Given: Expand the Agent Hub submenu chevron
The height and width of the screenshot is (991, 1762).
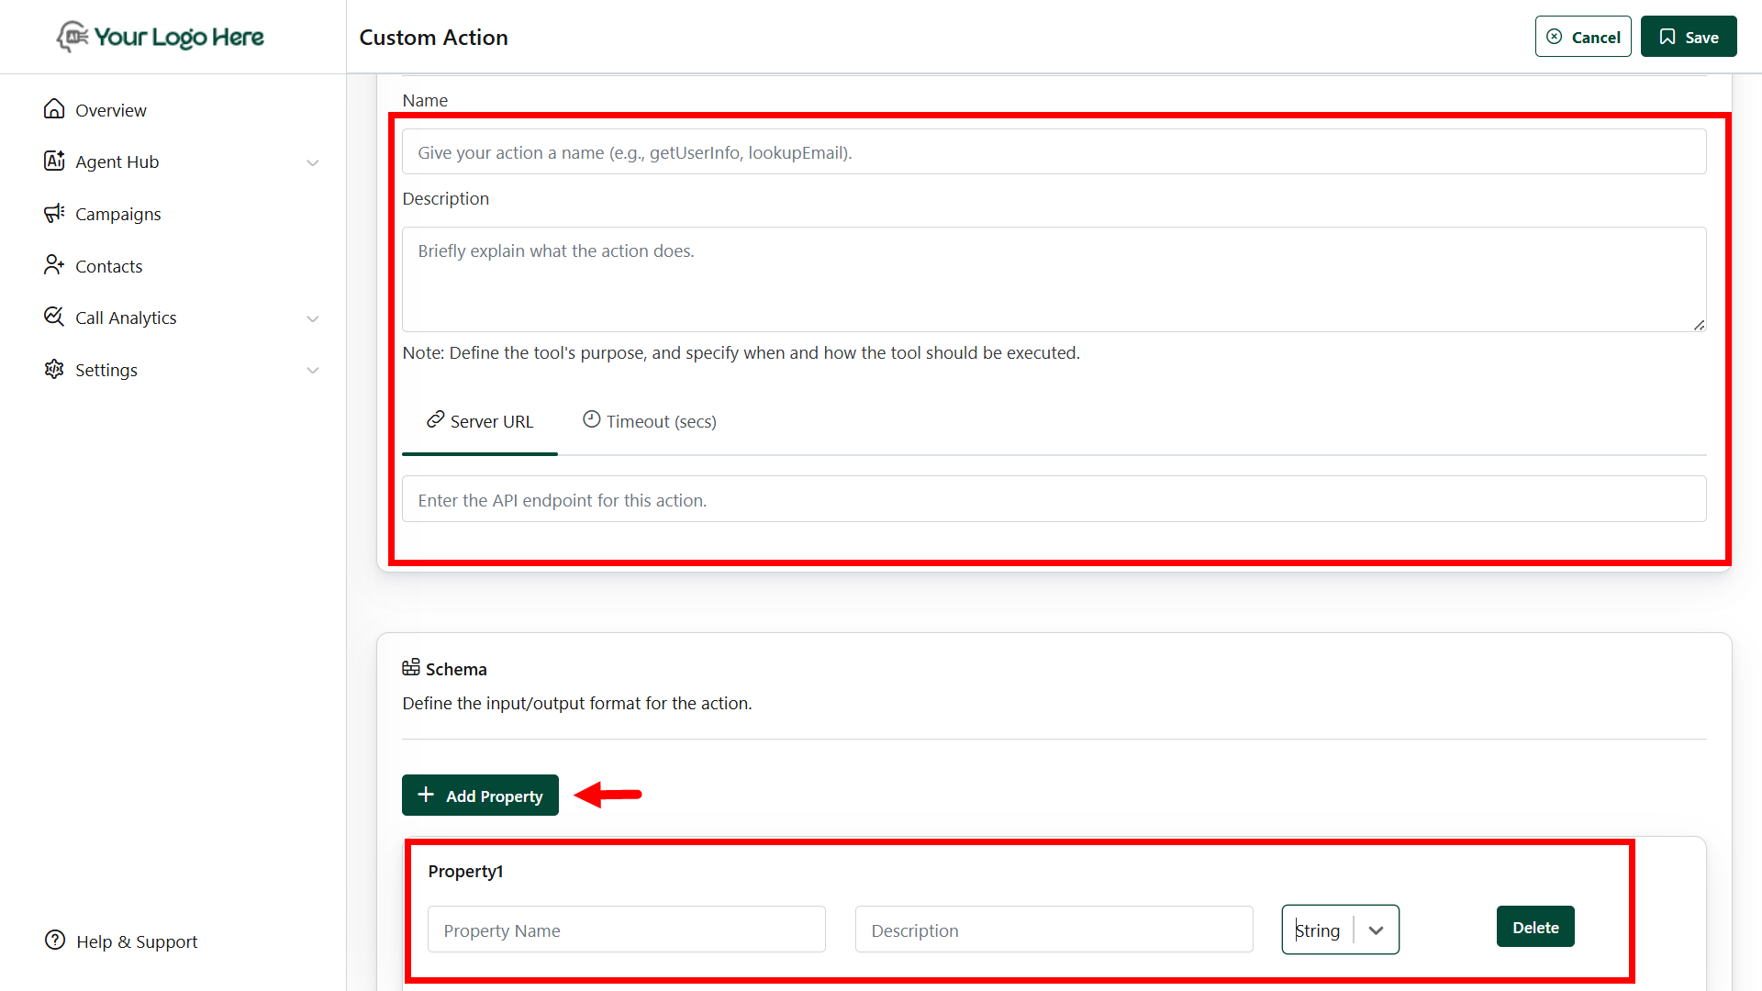Looking at the screenshot, I should [313, 162].
